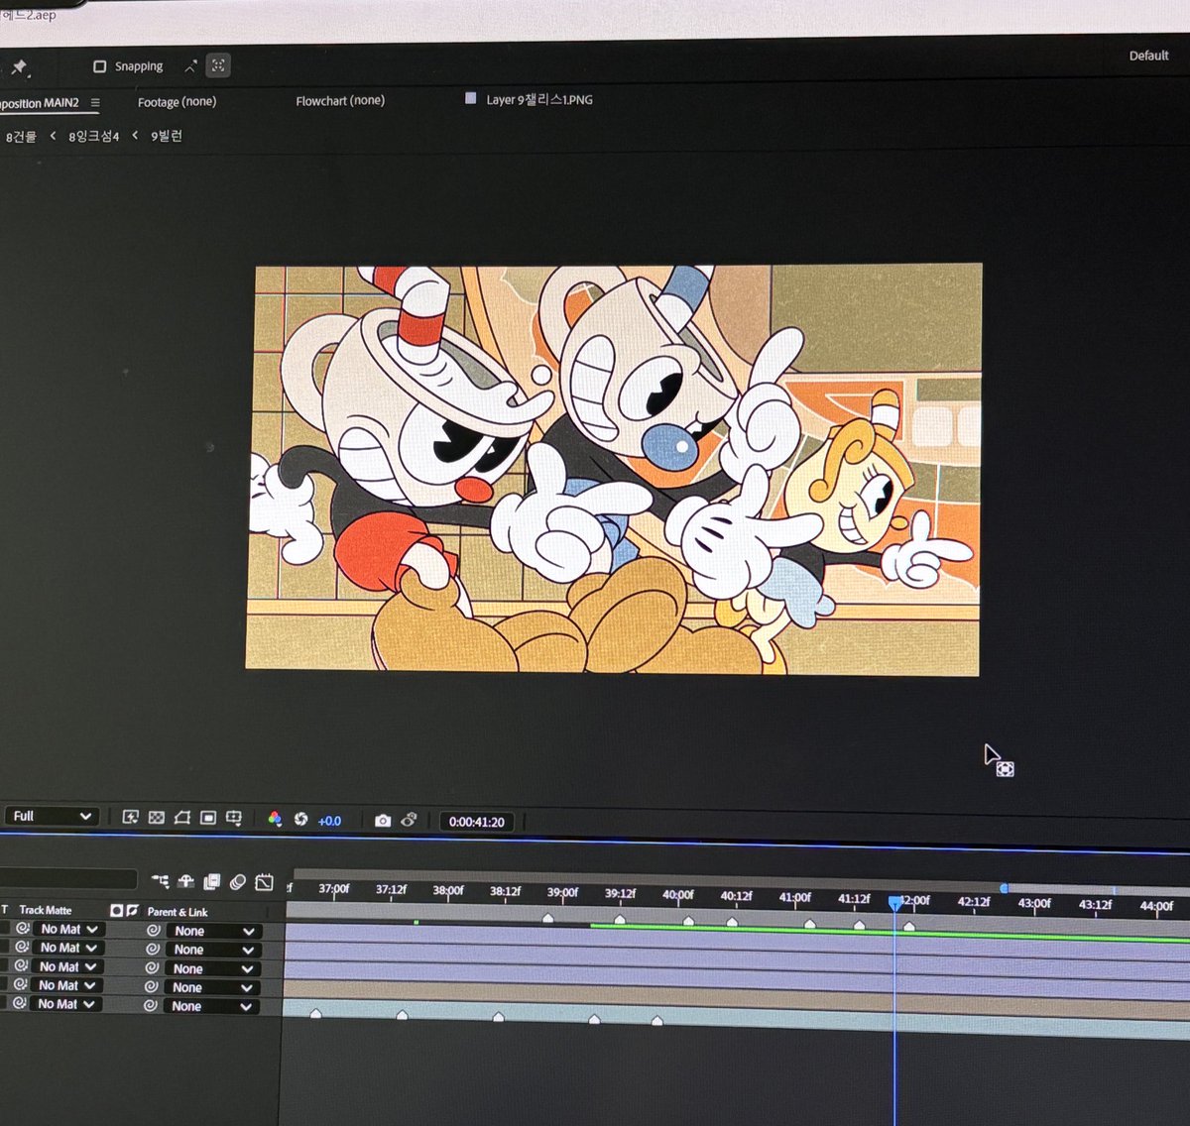Open bottom layer Parent None dropdown
Viewport: 1190px width, 1126px height.
pyautogui.click(x=212, y=1006)
